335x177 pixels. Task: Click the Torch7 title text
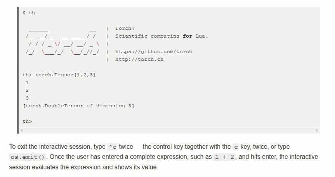(x=125, y=28)
